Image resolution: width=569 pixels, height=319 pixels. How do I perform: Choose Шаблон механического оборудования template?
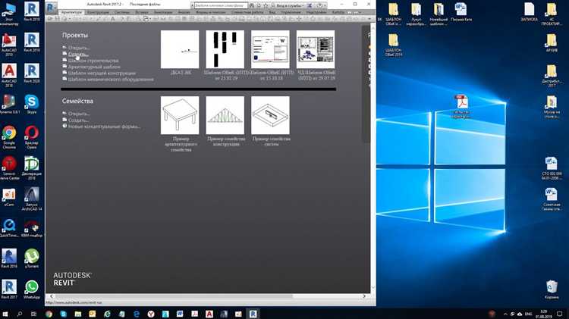[111, 79]
